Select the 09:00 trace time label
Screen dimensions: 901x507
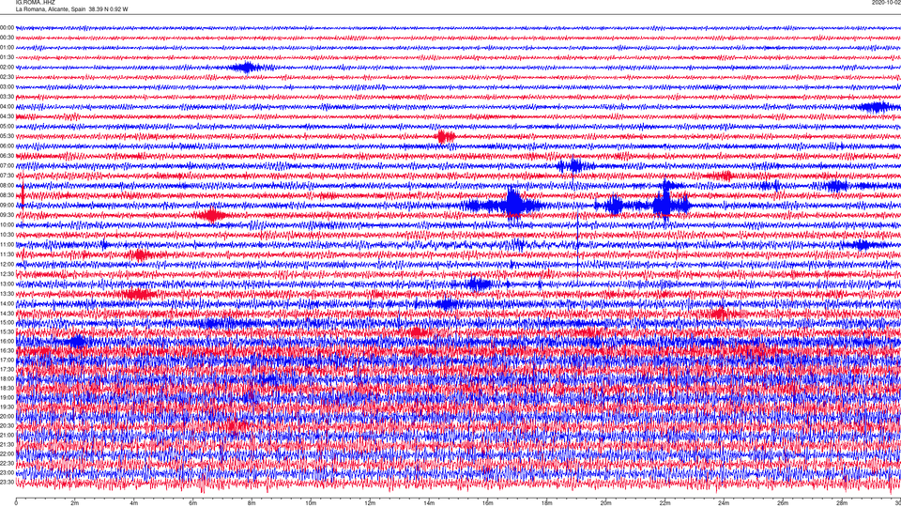pos(7,205)
